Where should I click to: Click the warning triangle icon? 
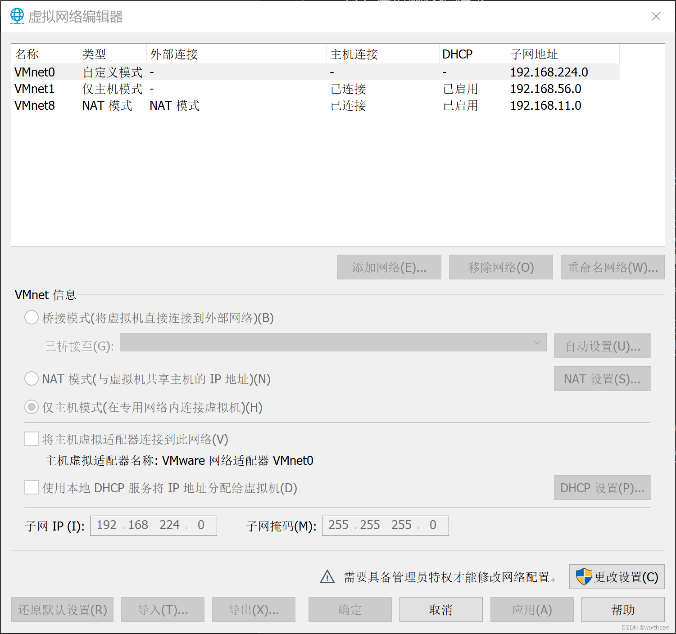[x=327, y=576]
